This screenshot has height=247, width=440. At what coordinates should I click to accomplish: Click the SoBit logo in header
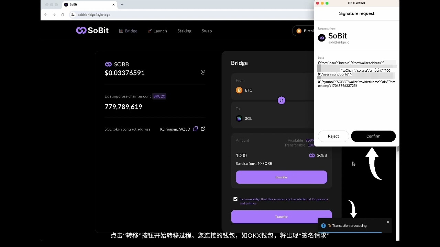[x=92, y=31]
